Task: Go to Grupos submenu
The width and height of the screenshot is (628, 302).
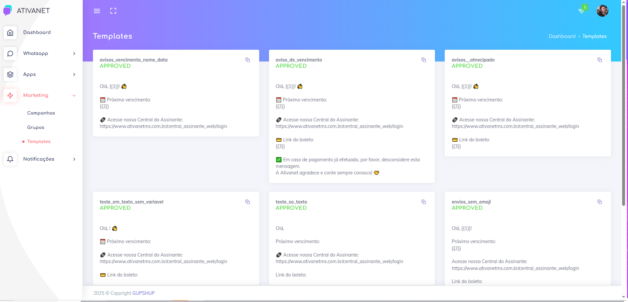Action: (36, 127)
